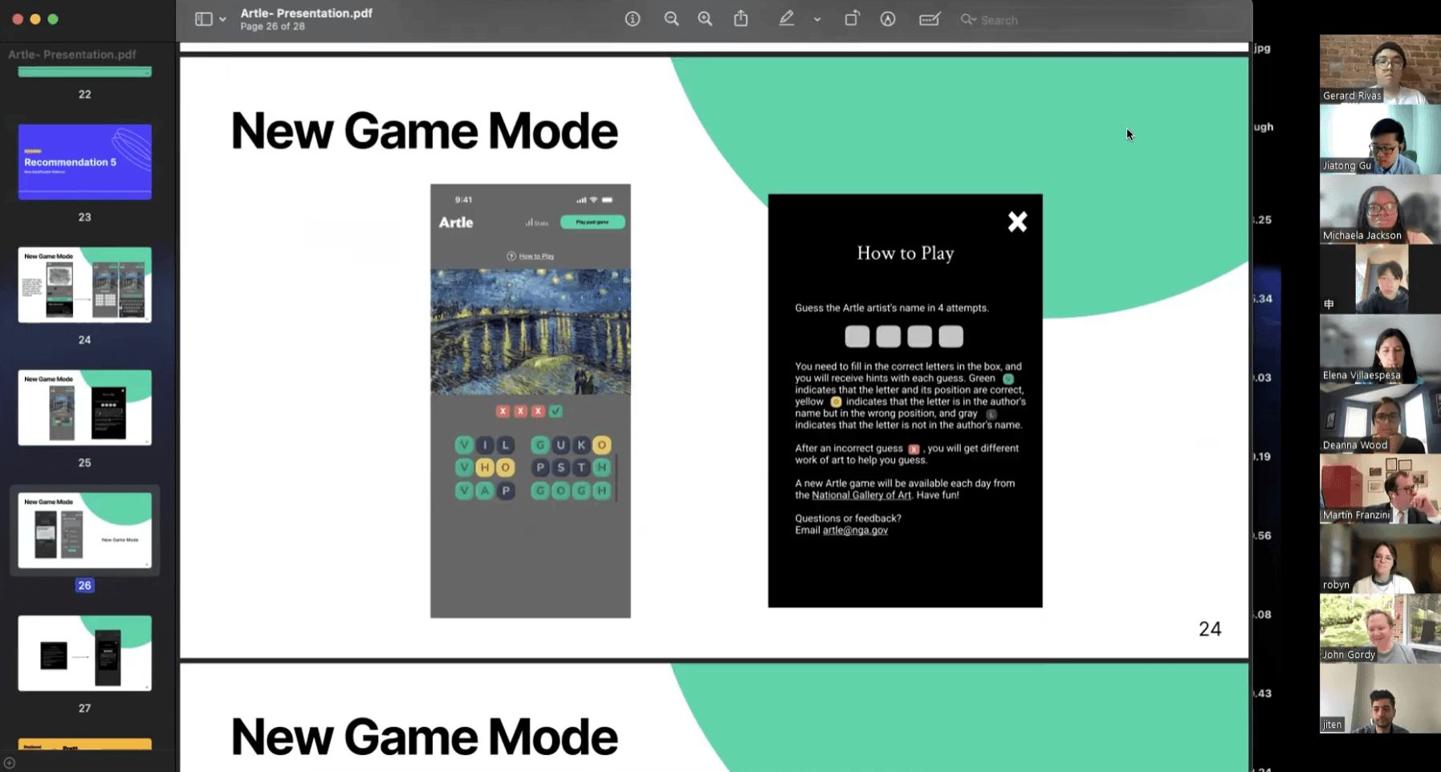The image size is (1441, 772).
Task: Select Deanna Wood's video tile
Action: [x=1380, y=418]
